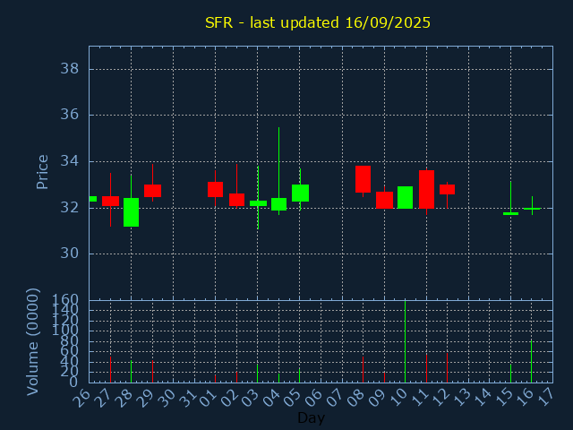Image resolution: width=573 pixels, height=430 pixels.
Task: Click the red volume bar on day 08
Action: tap(363, 370)
